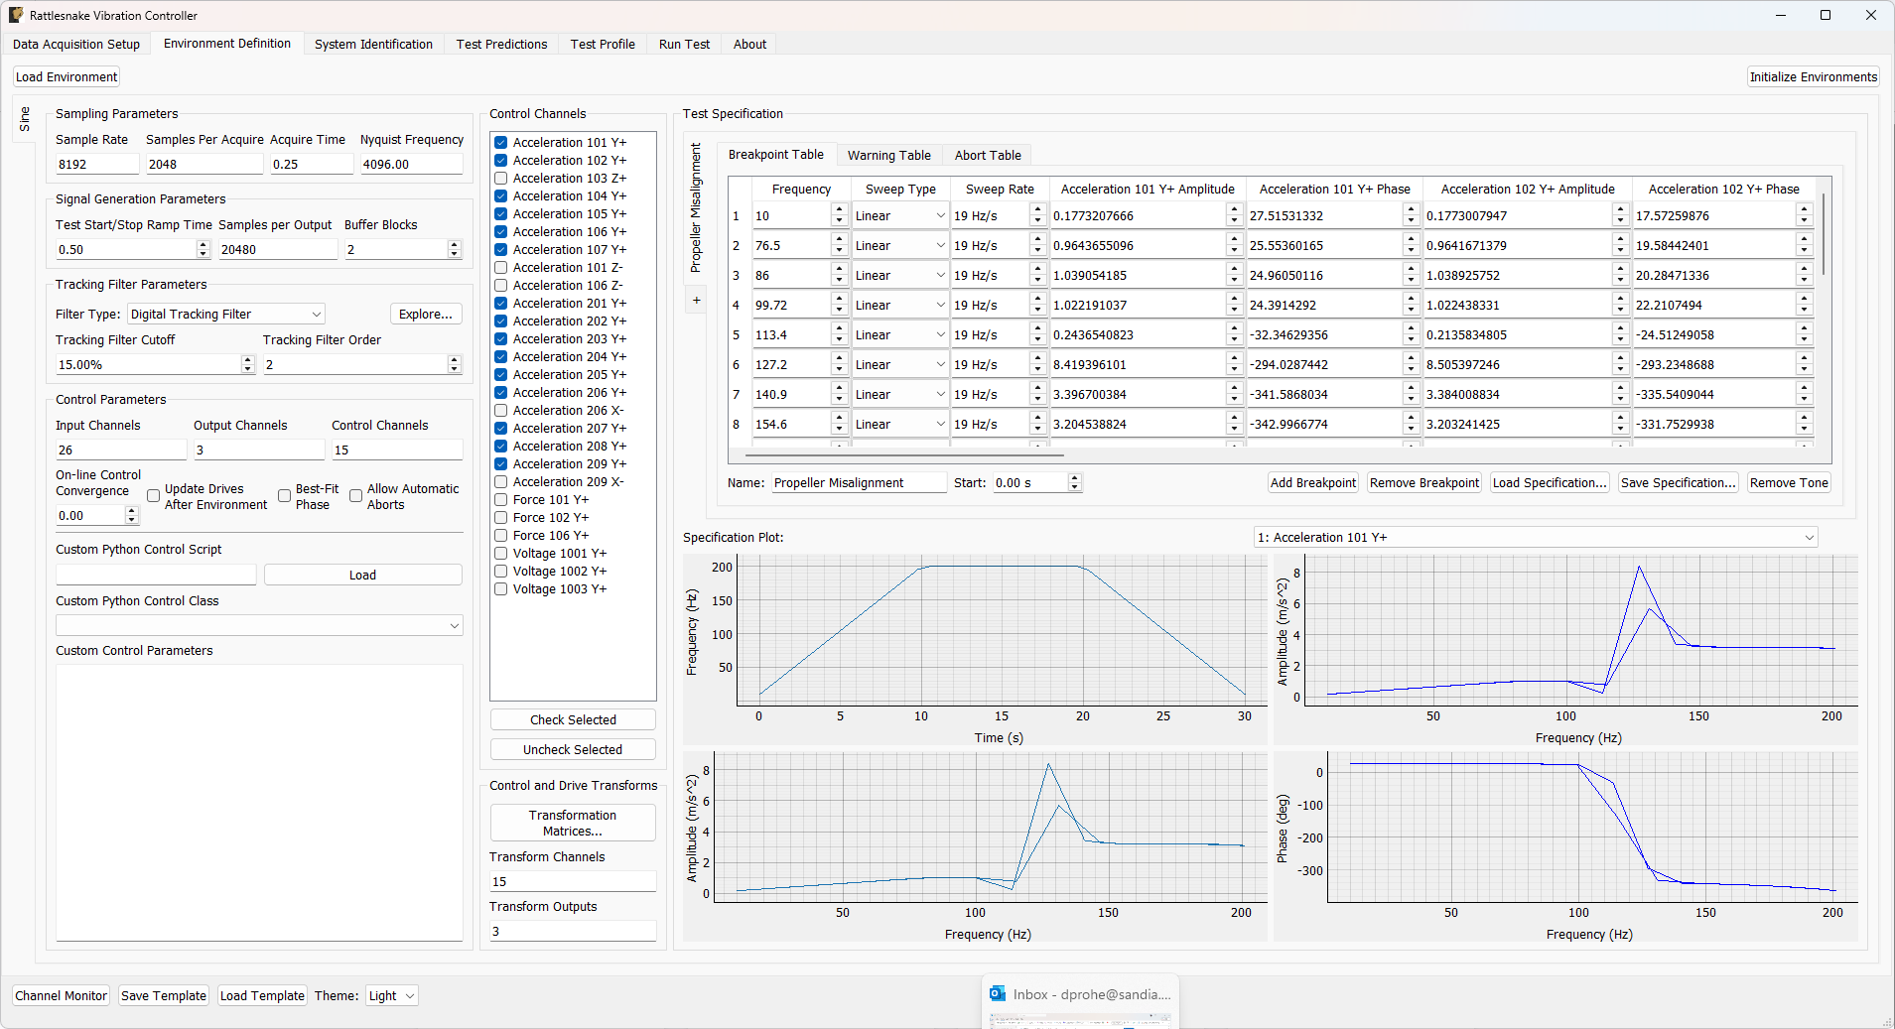Viewport: 1895px width, 1029px height.
Task: Select the Sine environment side tab
Action: [25, 119]
